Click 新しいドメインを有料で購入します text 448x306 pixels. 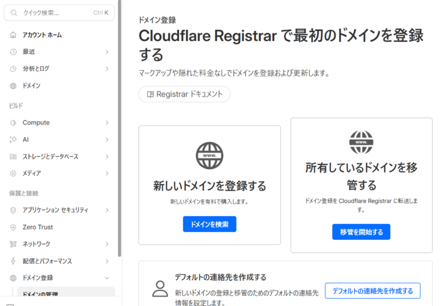pos(210,202)
